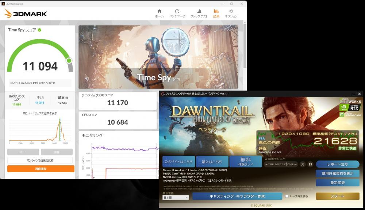Click the info icon beside 最高
The image size is (365, 210).
67,98
